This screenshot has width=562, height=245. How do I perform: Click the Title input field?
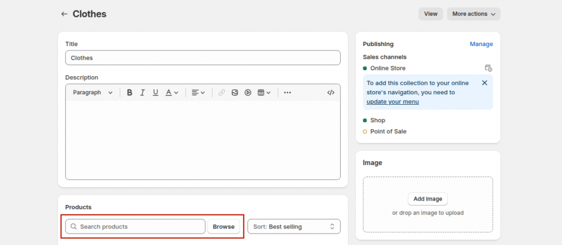[203, 58]
